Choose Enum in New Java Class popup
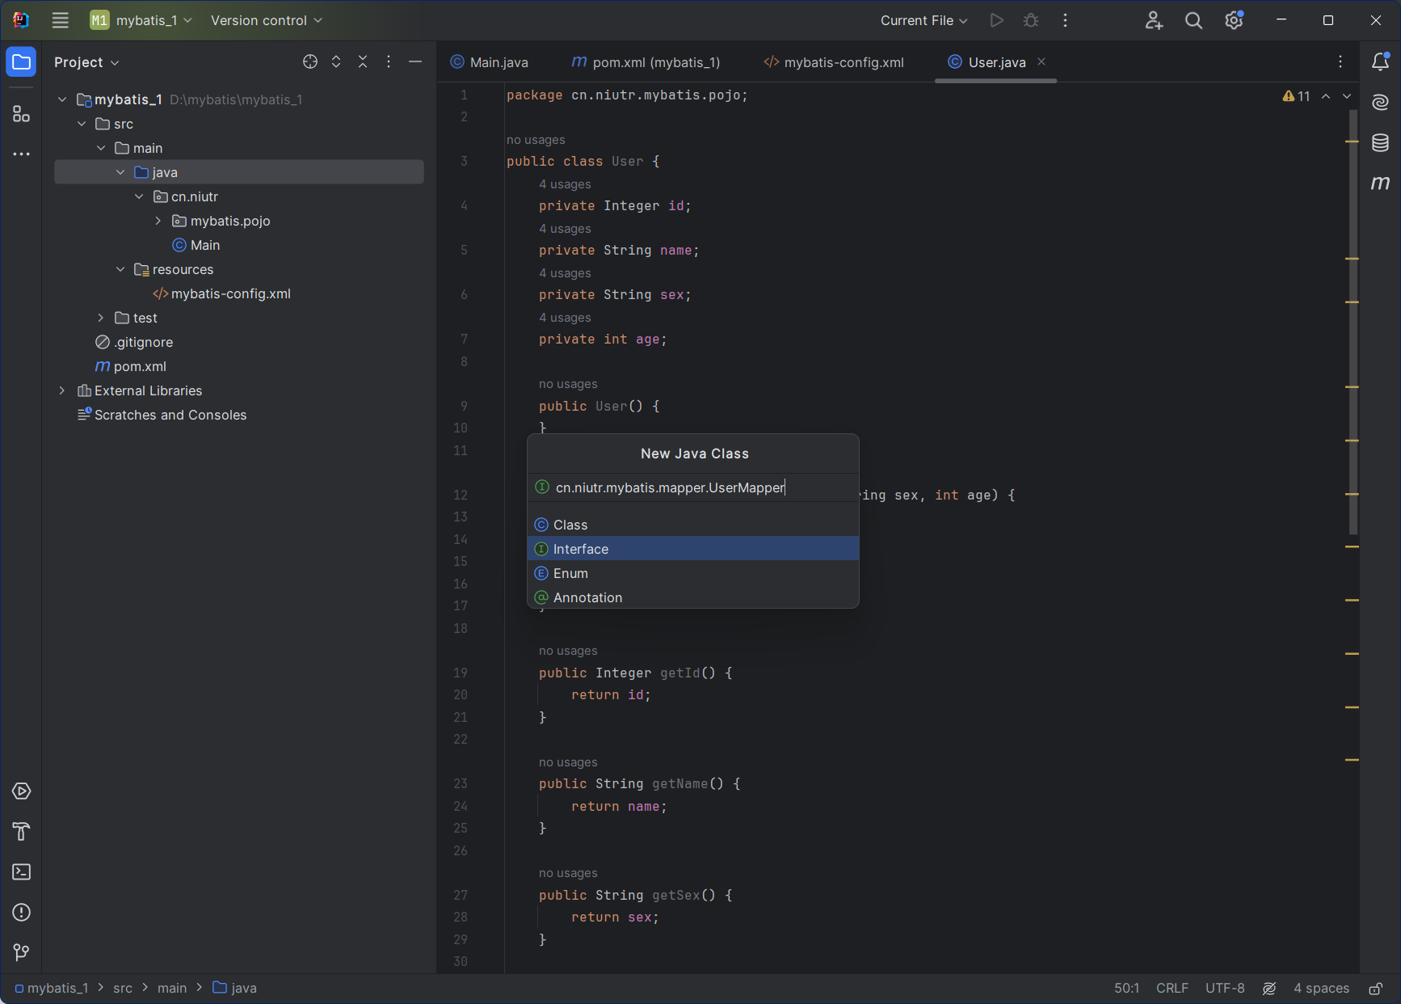The image size is (1401, 1004). (570, 573)
